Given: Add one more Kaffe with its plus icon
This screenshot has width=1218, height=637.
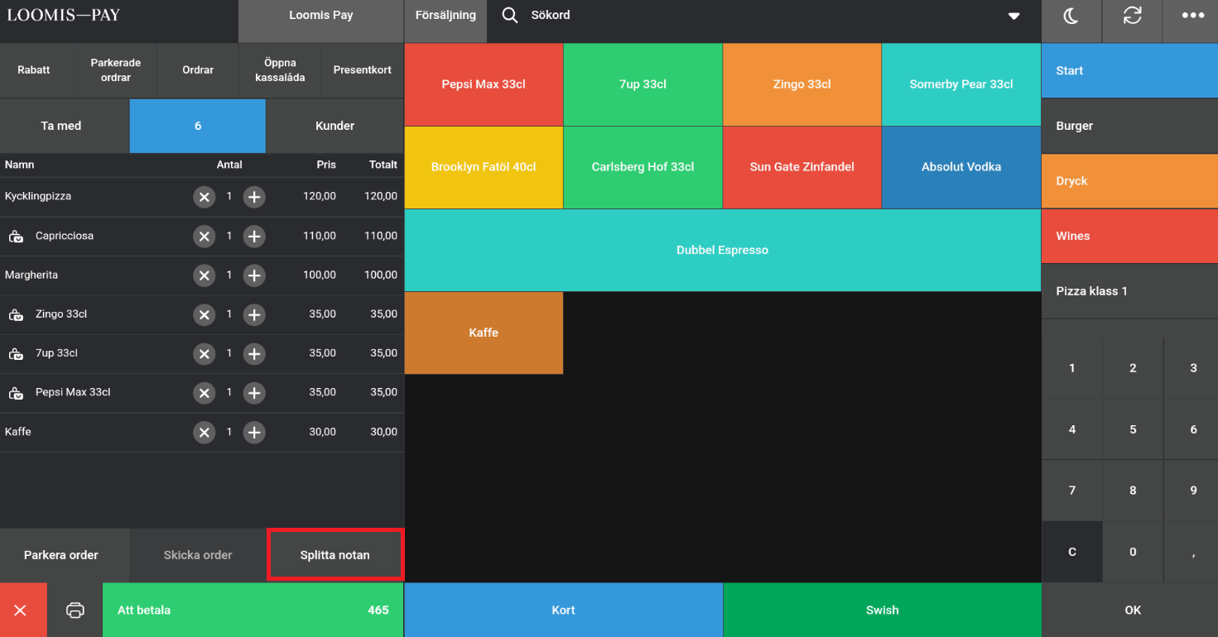Looking at the screenshot, I should [x=254, y=432].
